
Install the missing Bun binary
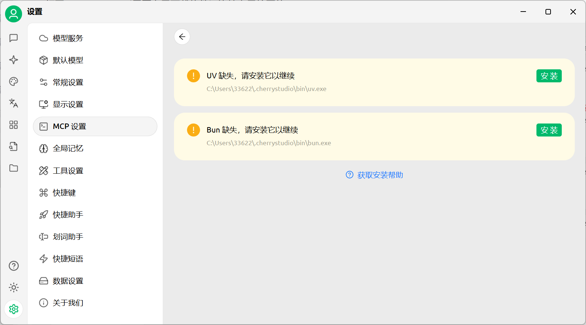point(549,130)
